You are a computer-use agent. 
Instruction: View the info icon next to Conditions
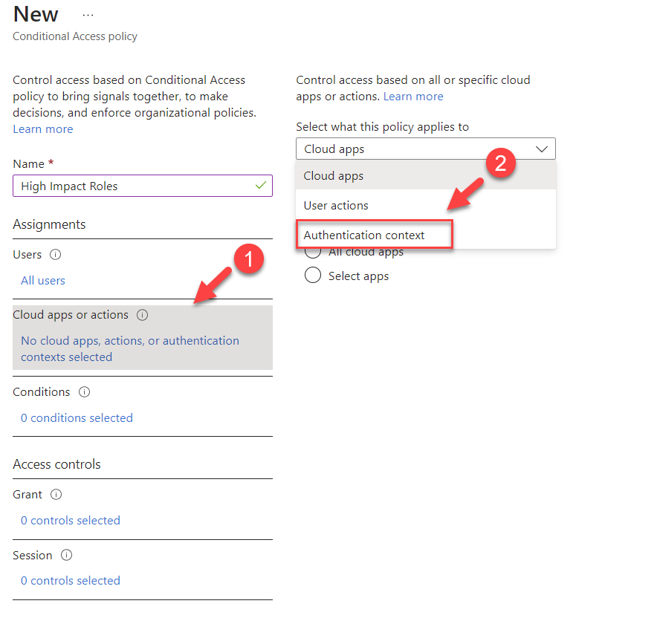click(x=84, y=391)
